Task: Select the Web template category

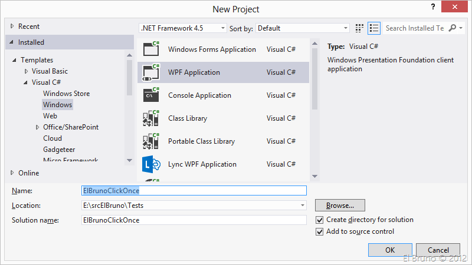Action: click(x=50, y=116)
